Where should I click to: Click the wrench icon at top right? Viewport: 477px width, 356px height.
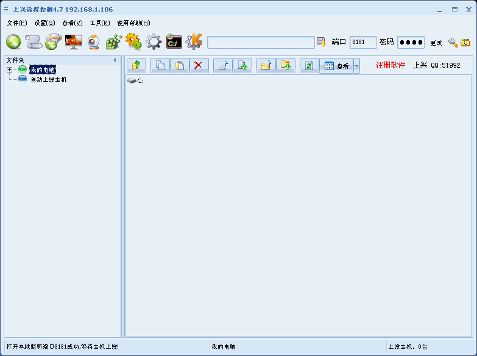[x=453, y=42]
